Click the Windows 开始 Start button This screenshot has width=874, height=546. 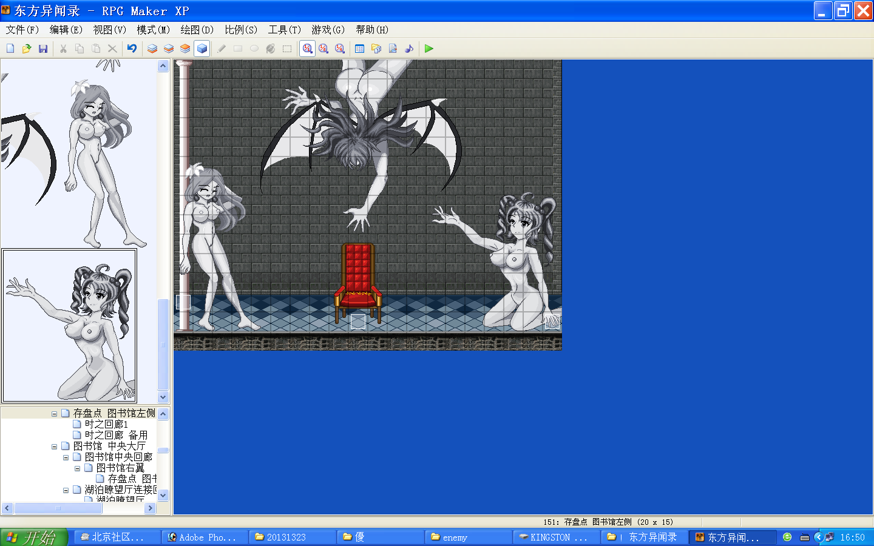(x=33, y=538)
